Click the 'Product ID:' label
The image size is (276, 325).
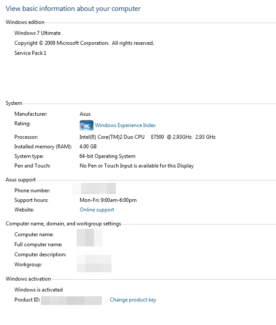[27, 300]
